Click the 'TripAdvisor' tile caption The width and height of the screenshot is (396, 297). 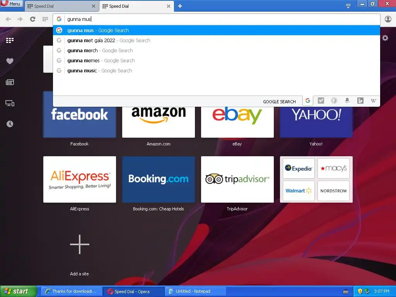pos(237,209)
